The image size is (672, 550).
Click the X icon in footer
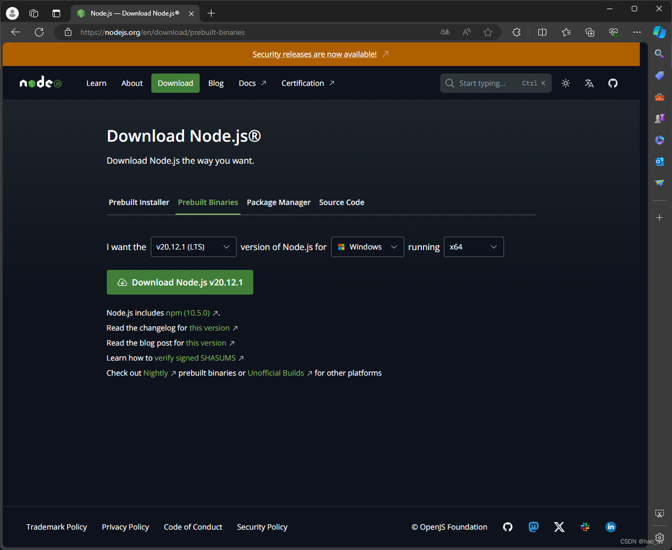[x=559, y=527]
